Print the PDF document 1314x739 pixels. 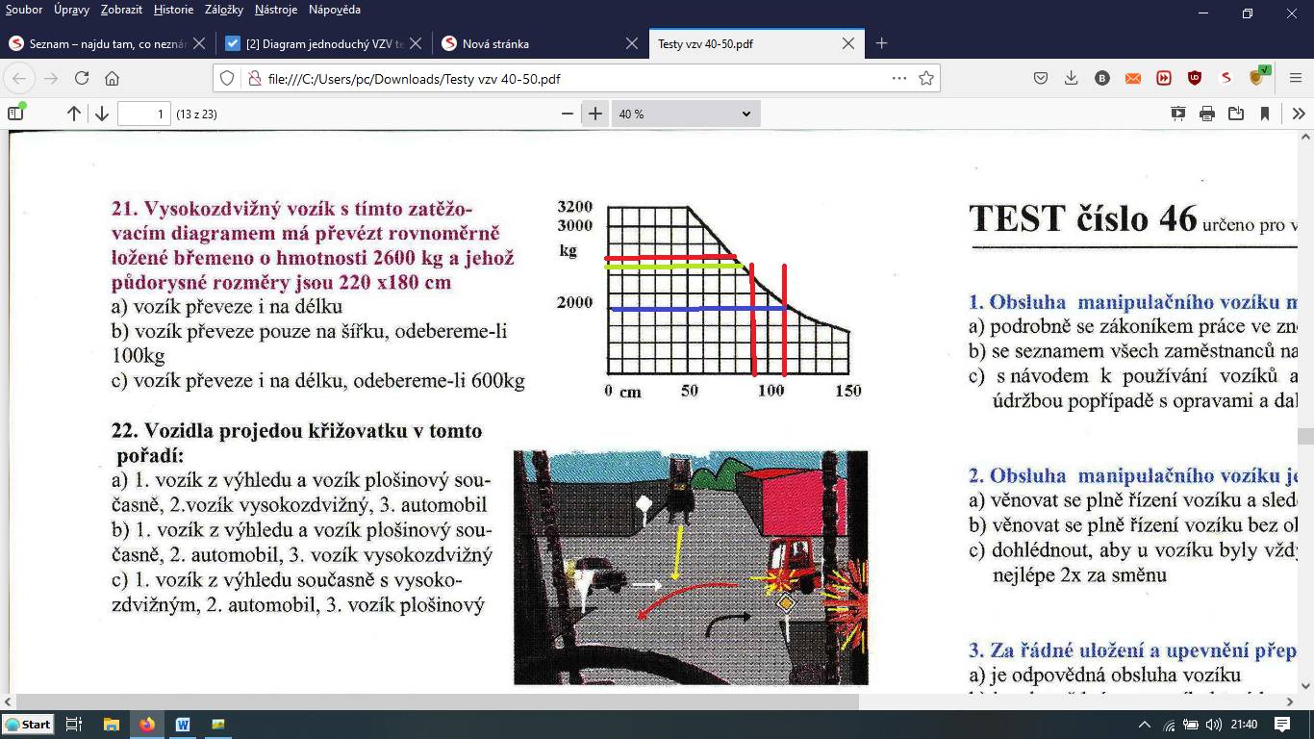[1207, 114]
